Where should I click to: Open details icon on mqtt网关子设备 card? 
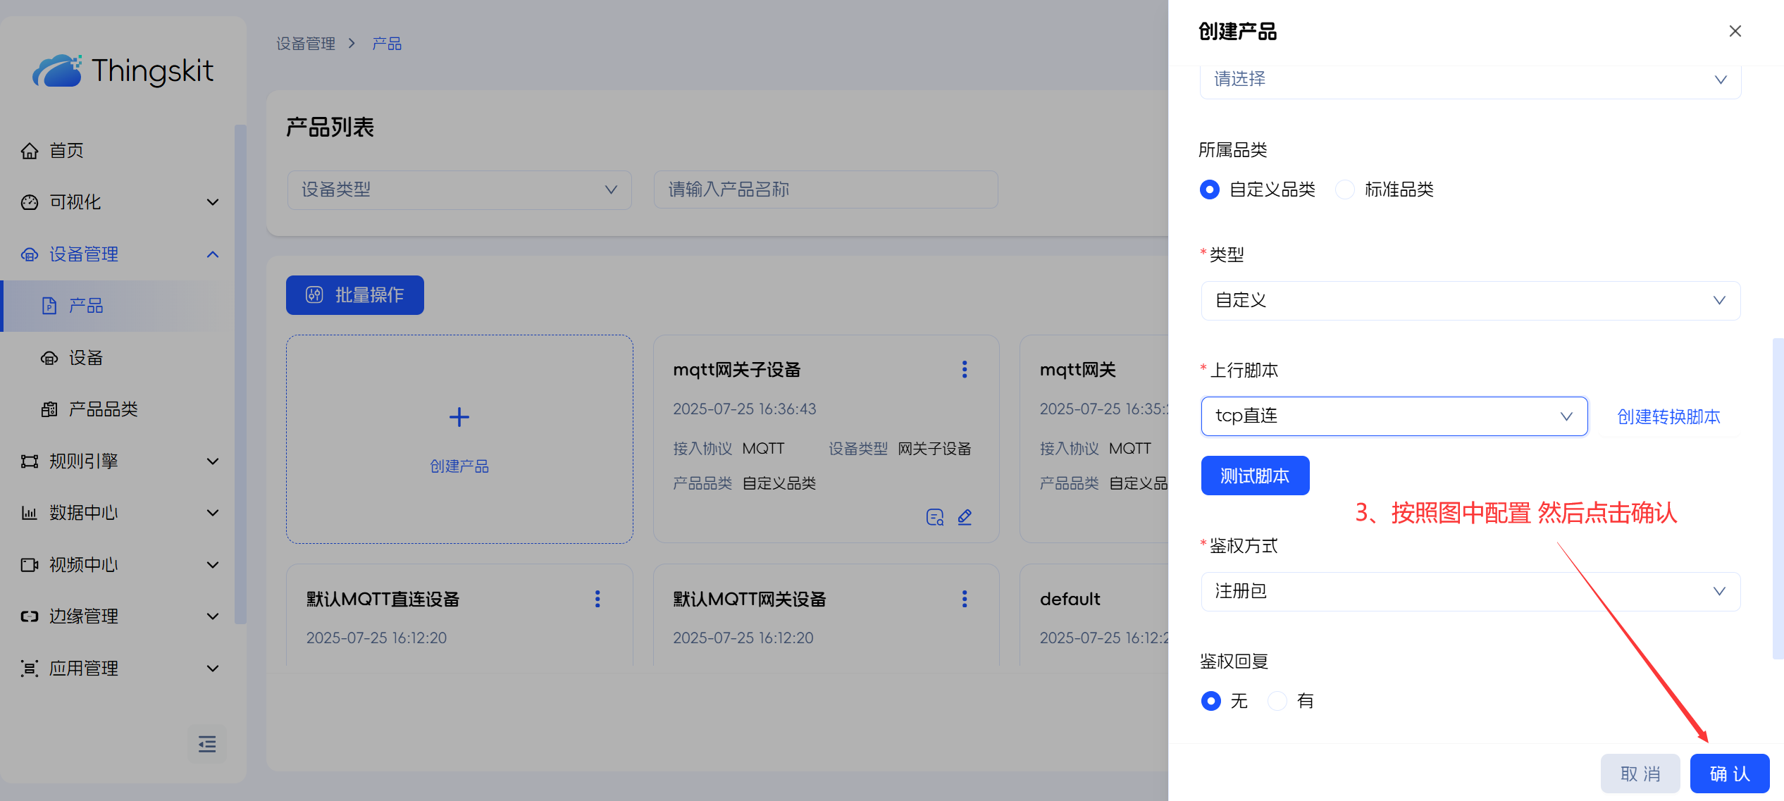pos(934,517)
